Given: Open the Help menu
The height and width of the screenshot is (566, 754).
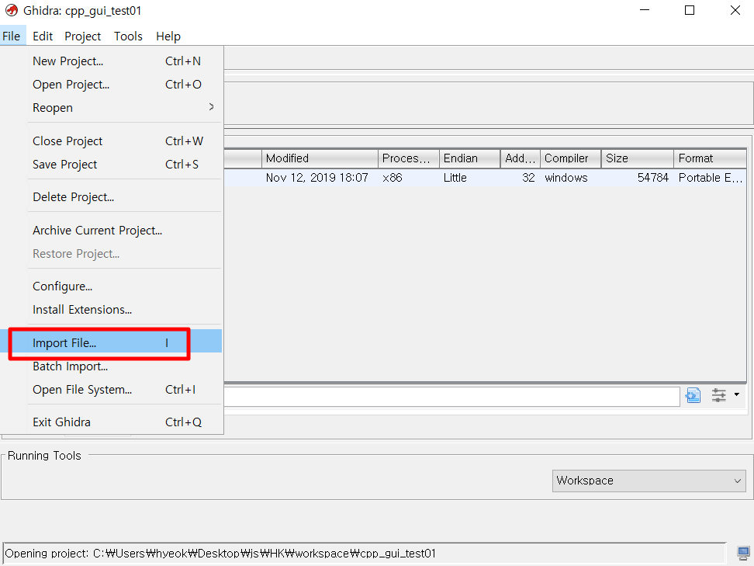Looking at the screenshot, I should point(168,36).
